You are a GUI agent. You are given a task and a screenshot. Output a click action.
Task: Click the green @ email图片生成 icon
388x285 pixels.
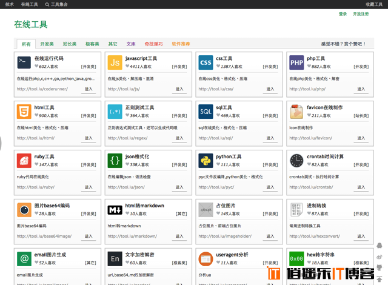coord(24,259)
